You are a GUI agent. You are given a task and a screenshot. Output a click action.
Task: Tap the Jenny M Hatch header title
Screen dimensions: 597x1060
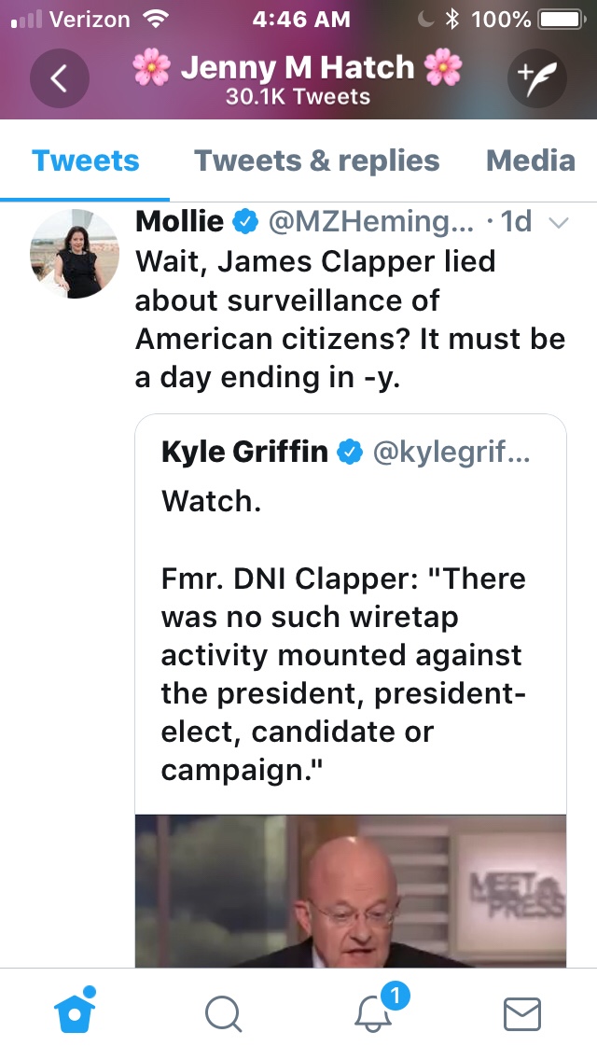(x=298, y=68)
